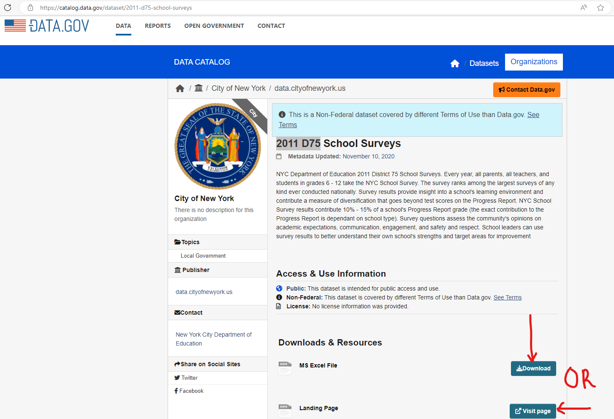Click the folder icon next to Topics

pos(178,242)
